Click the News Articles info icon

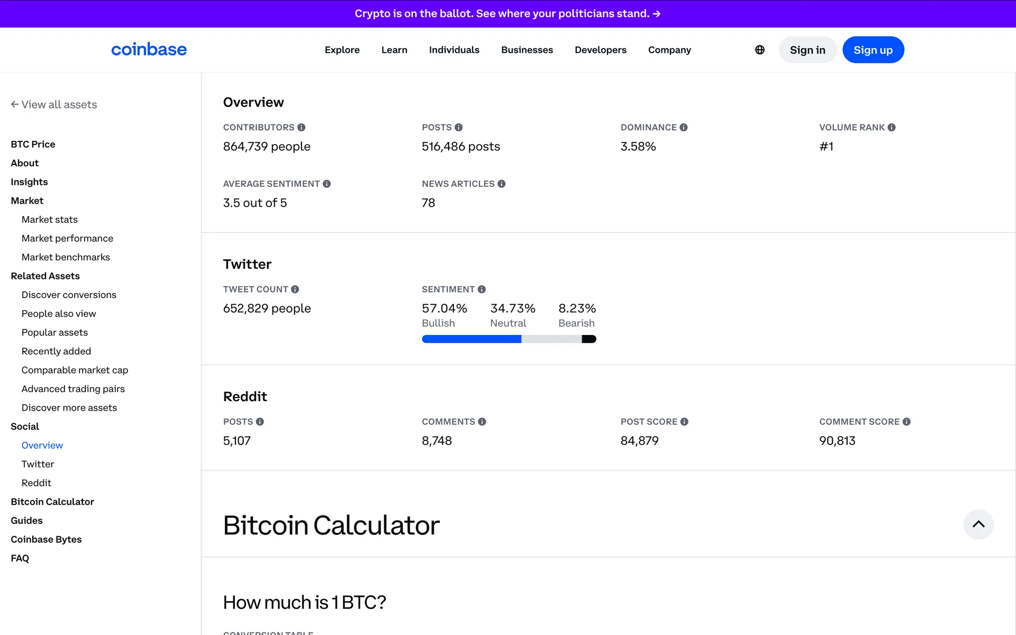pyautogui.click(x=501, y=184)
